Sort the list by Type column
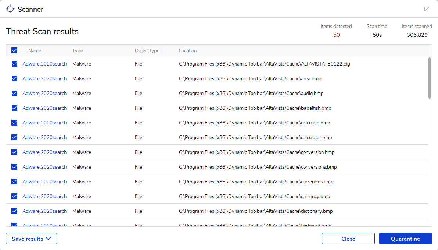Image resolution: width=438 pixels, height=250 pixels. (x=78, y=50)
